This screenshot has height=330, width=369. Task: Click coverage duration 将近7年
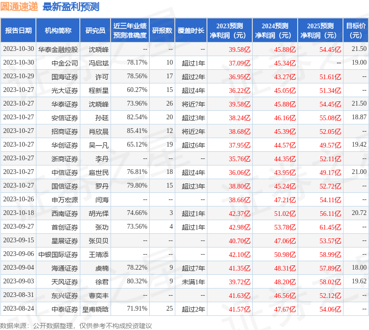193,104
